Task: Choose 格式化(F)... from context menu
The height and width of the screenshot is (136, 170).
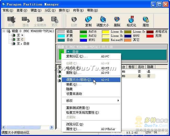Action: (x=91, y=68)
